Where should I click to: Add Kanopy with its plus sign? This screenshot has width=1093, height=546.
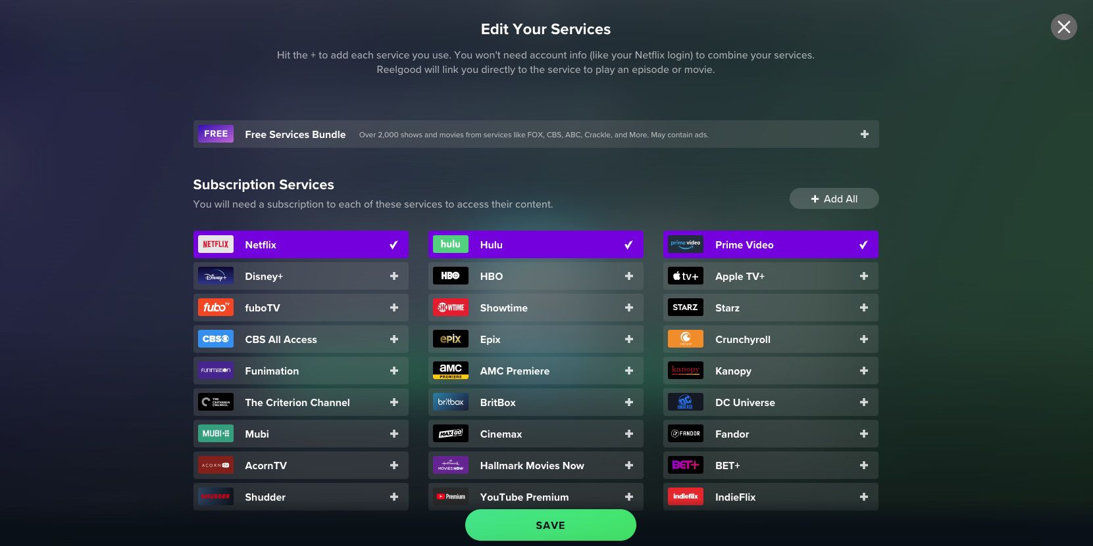(864, 371)
